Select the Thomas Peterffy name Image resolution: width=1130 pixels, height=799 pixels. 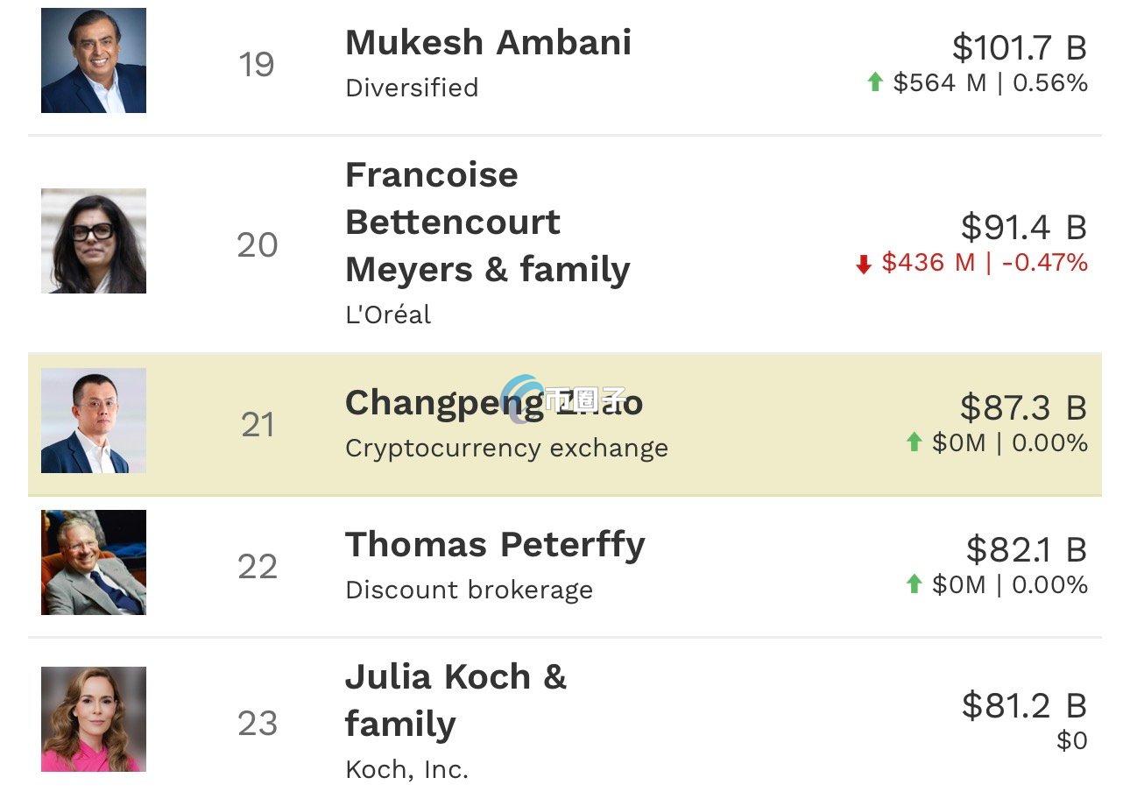pyautogui.click(x=495, y=545)
